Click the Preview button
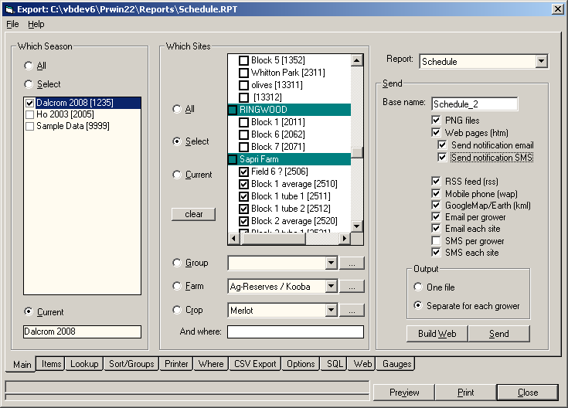This screenshot has width=568, height=408. [404, 393]
